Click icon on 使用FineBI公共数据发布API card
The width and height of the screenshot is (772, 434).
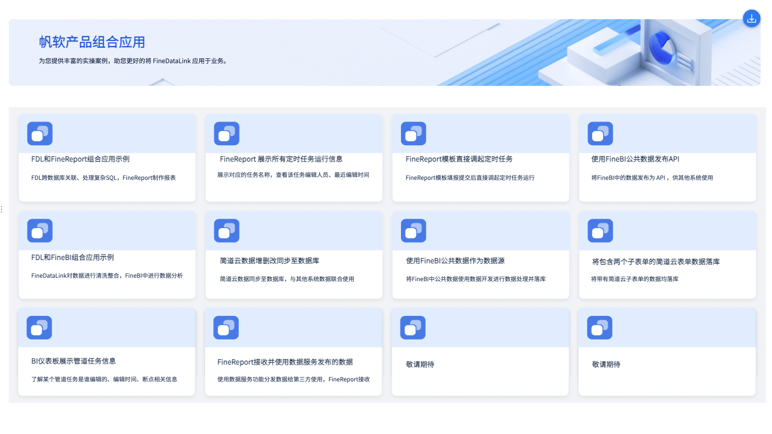click(x=600, y=134)
